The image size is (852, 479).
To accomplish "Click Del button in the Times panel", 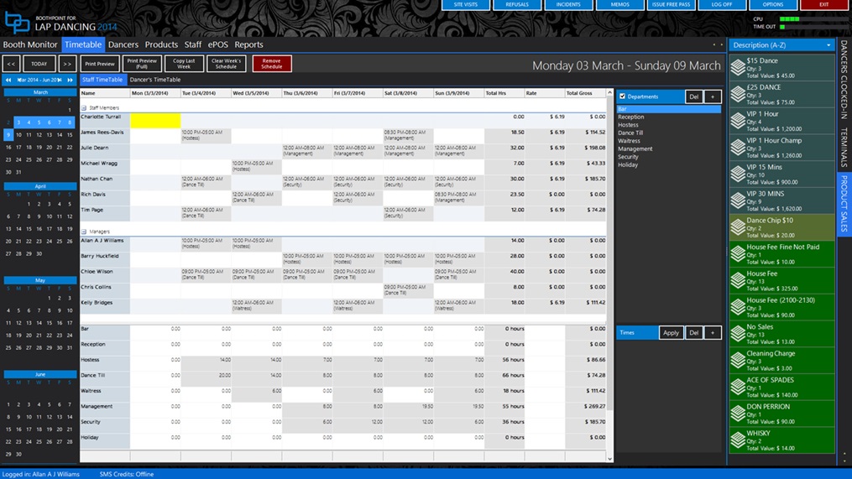I will tap(694, 332).
